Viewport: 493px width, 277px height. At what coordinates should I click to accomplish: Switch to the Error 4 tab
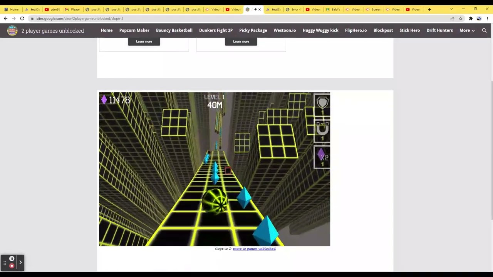click(293, 9)
